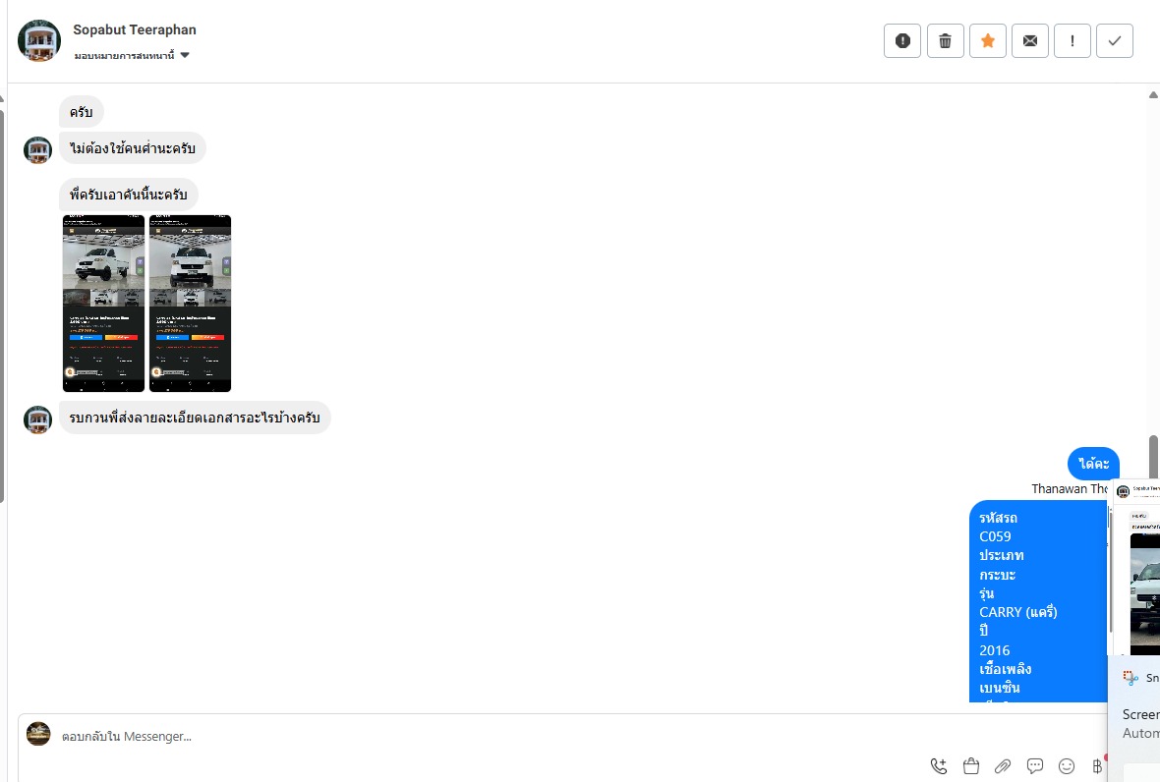Open Sopabut Teeraphan profile picture in header
This screenshot has height=782, width=1160.
(x=39, y=40)
